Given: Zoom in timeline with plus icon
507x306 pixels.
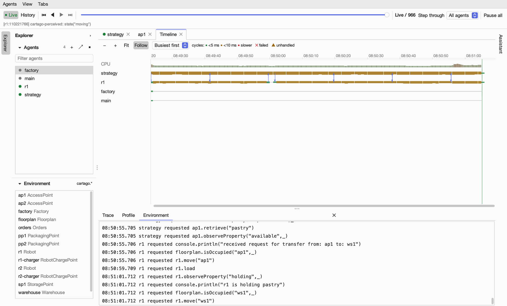Looking at the screenshot, I should pos(115,45).
